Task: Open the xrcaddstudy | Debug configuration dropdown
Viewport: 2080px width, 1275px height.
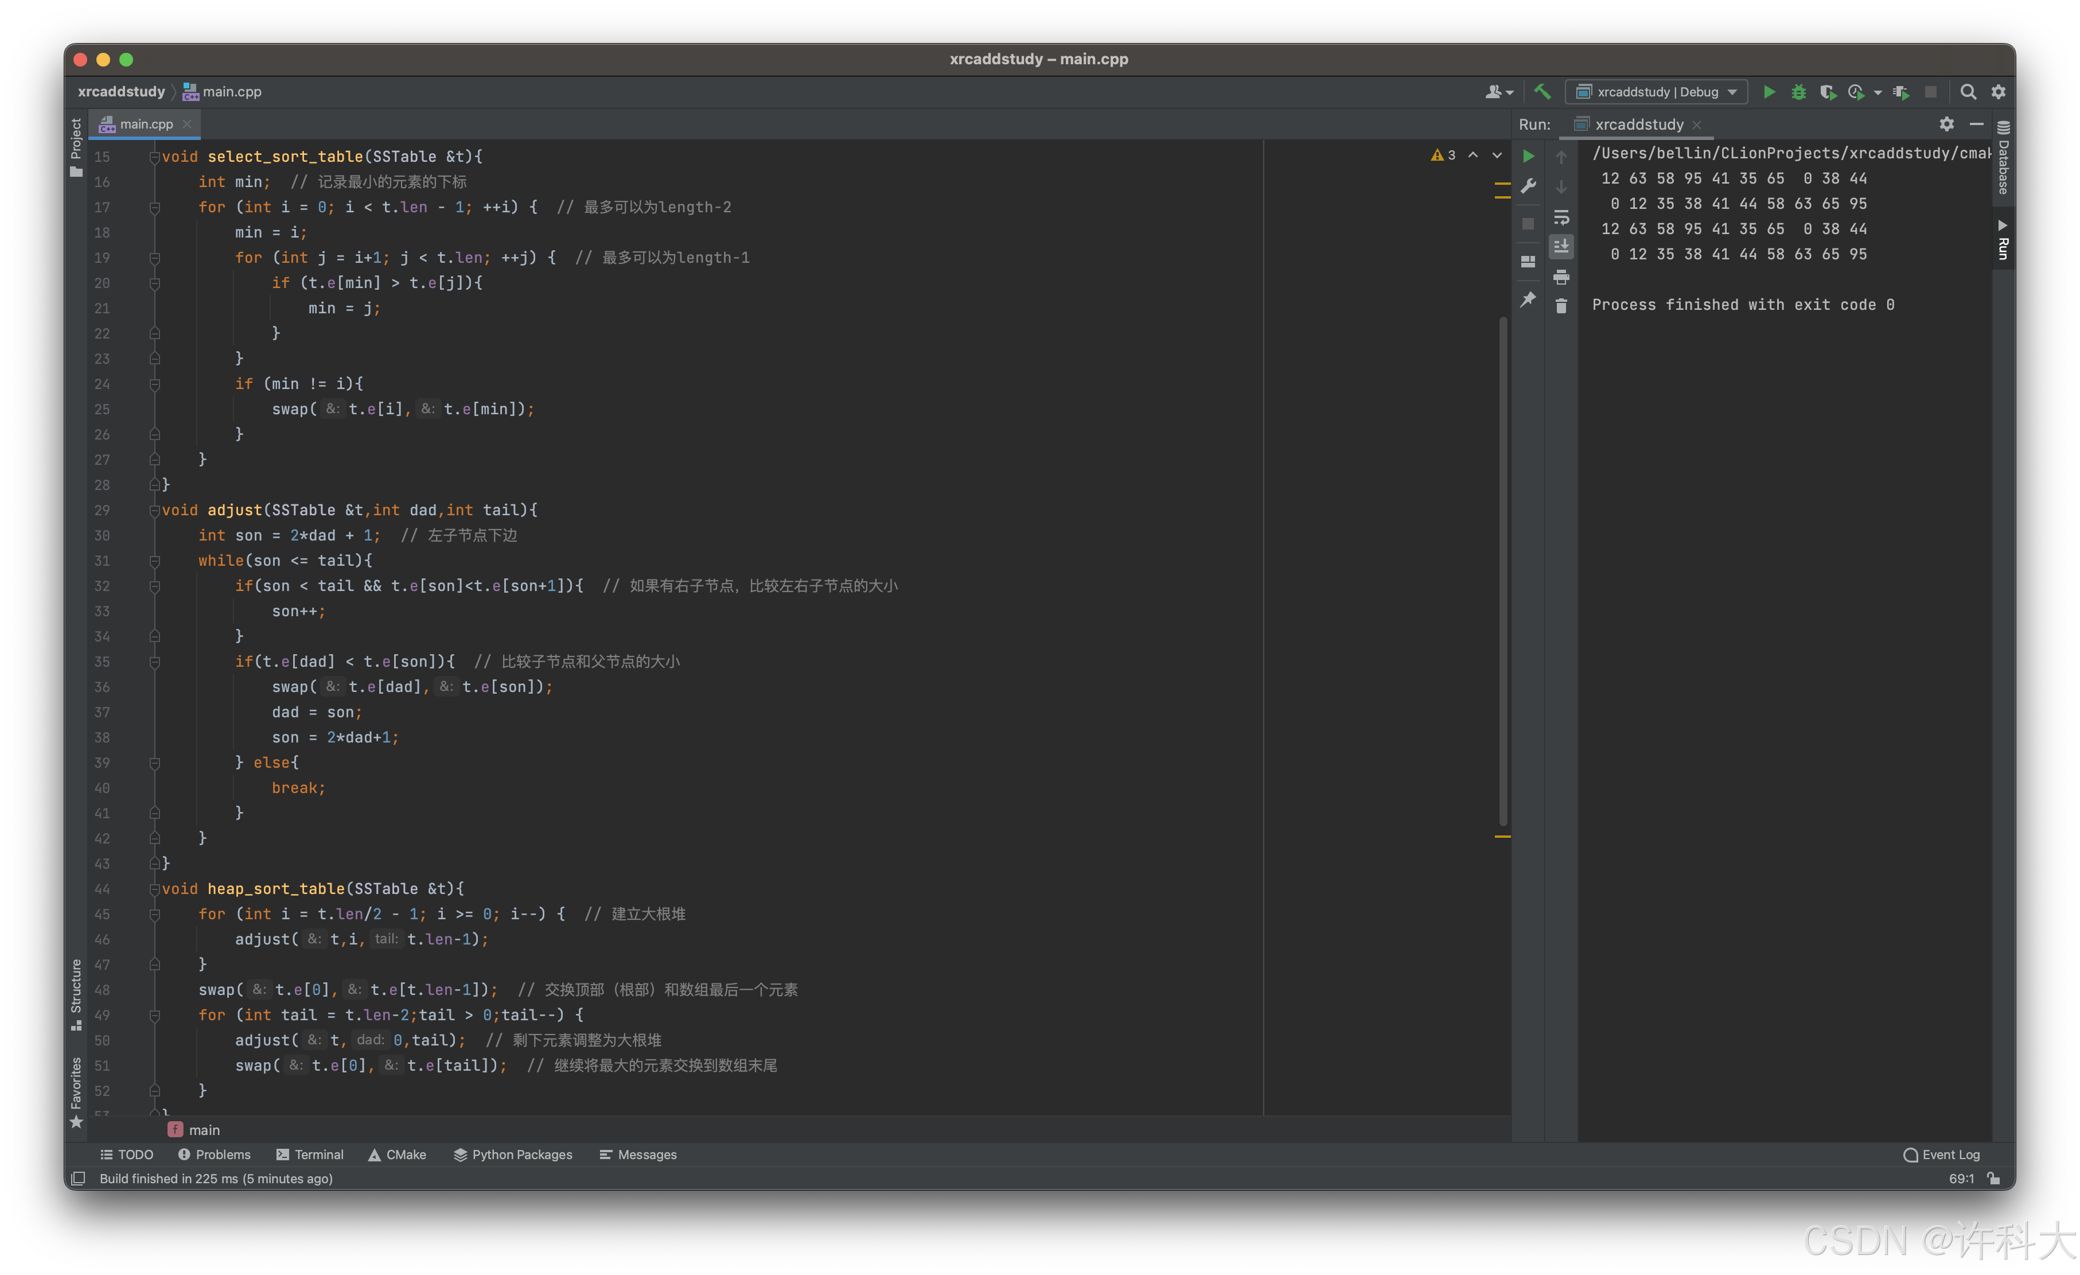Action: (1656, 91)
